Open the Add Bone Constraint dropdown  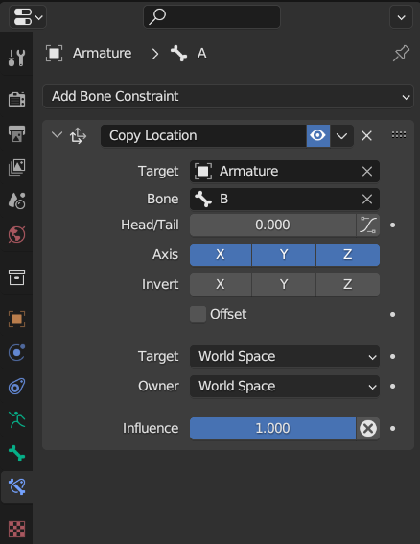click(x=228, y=97)
